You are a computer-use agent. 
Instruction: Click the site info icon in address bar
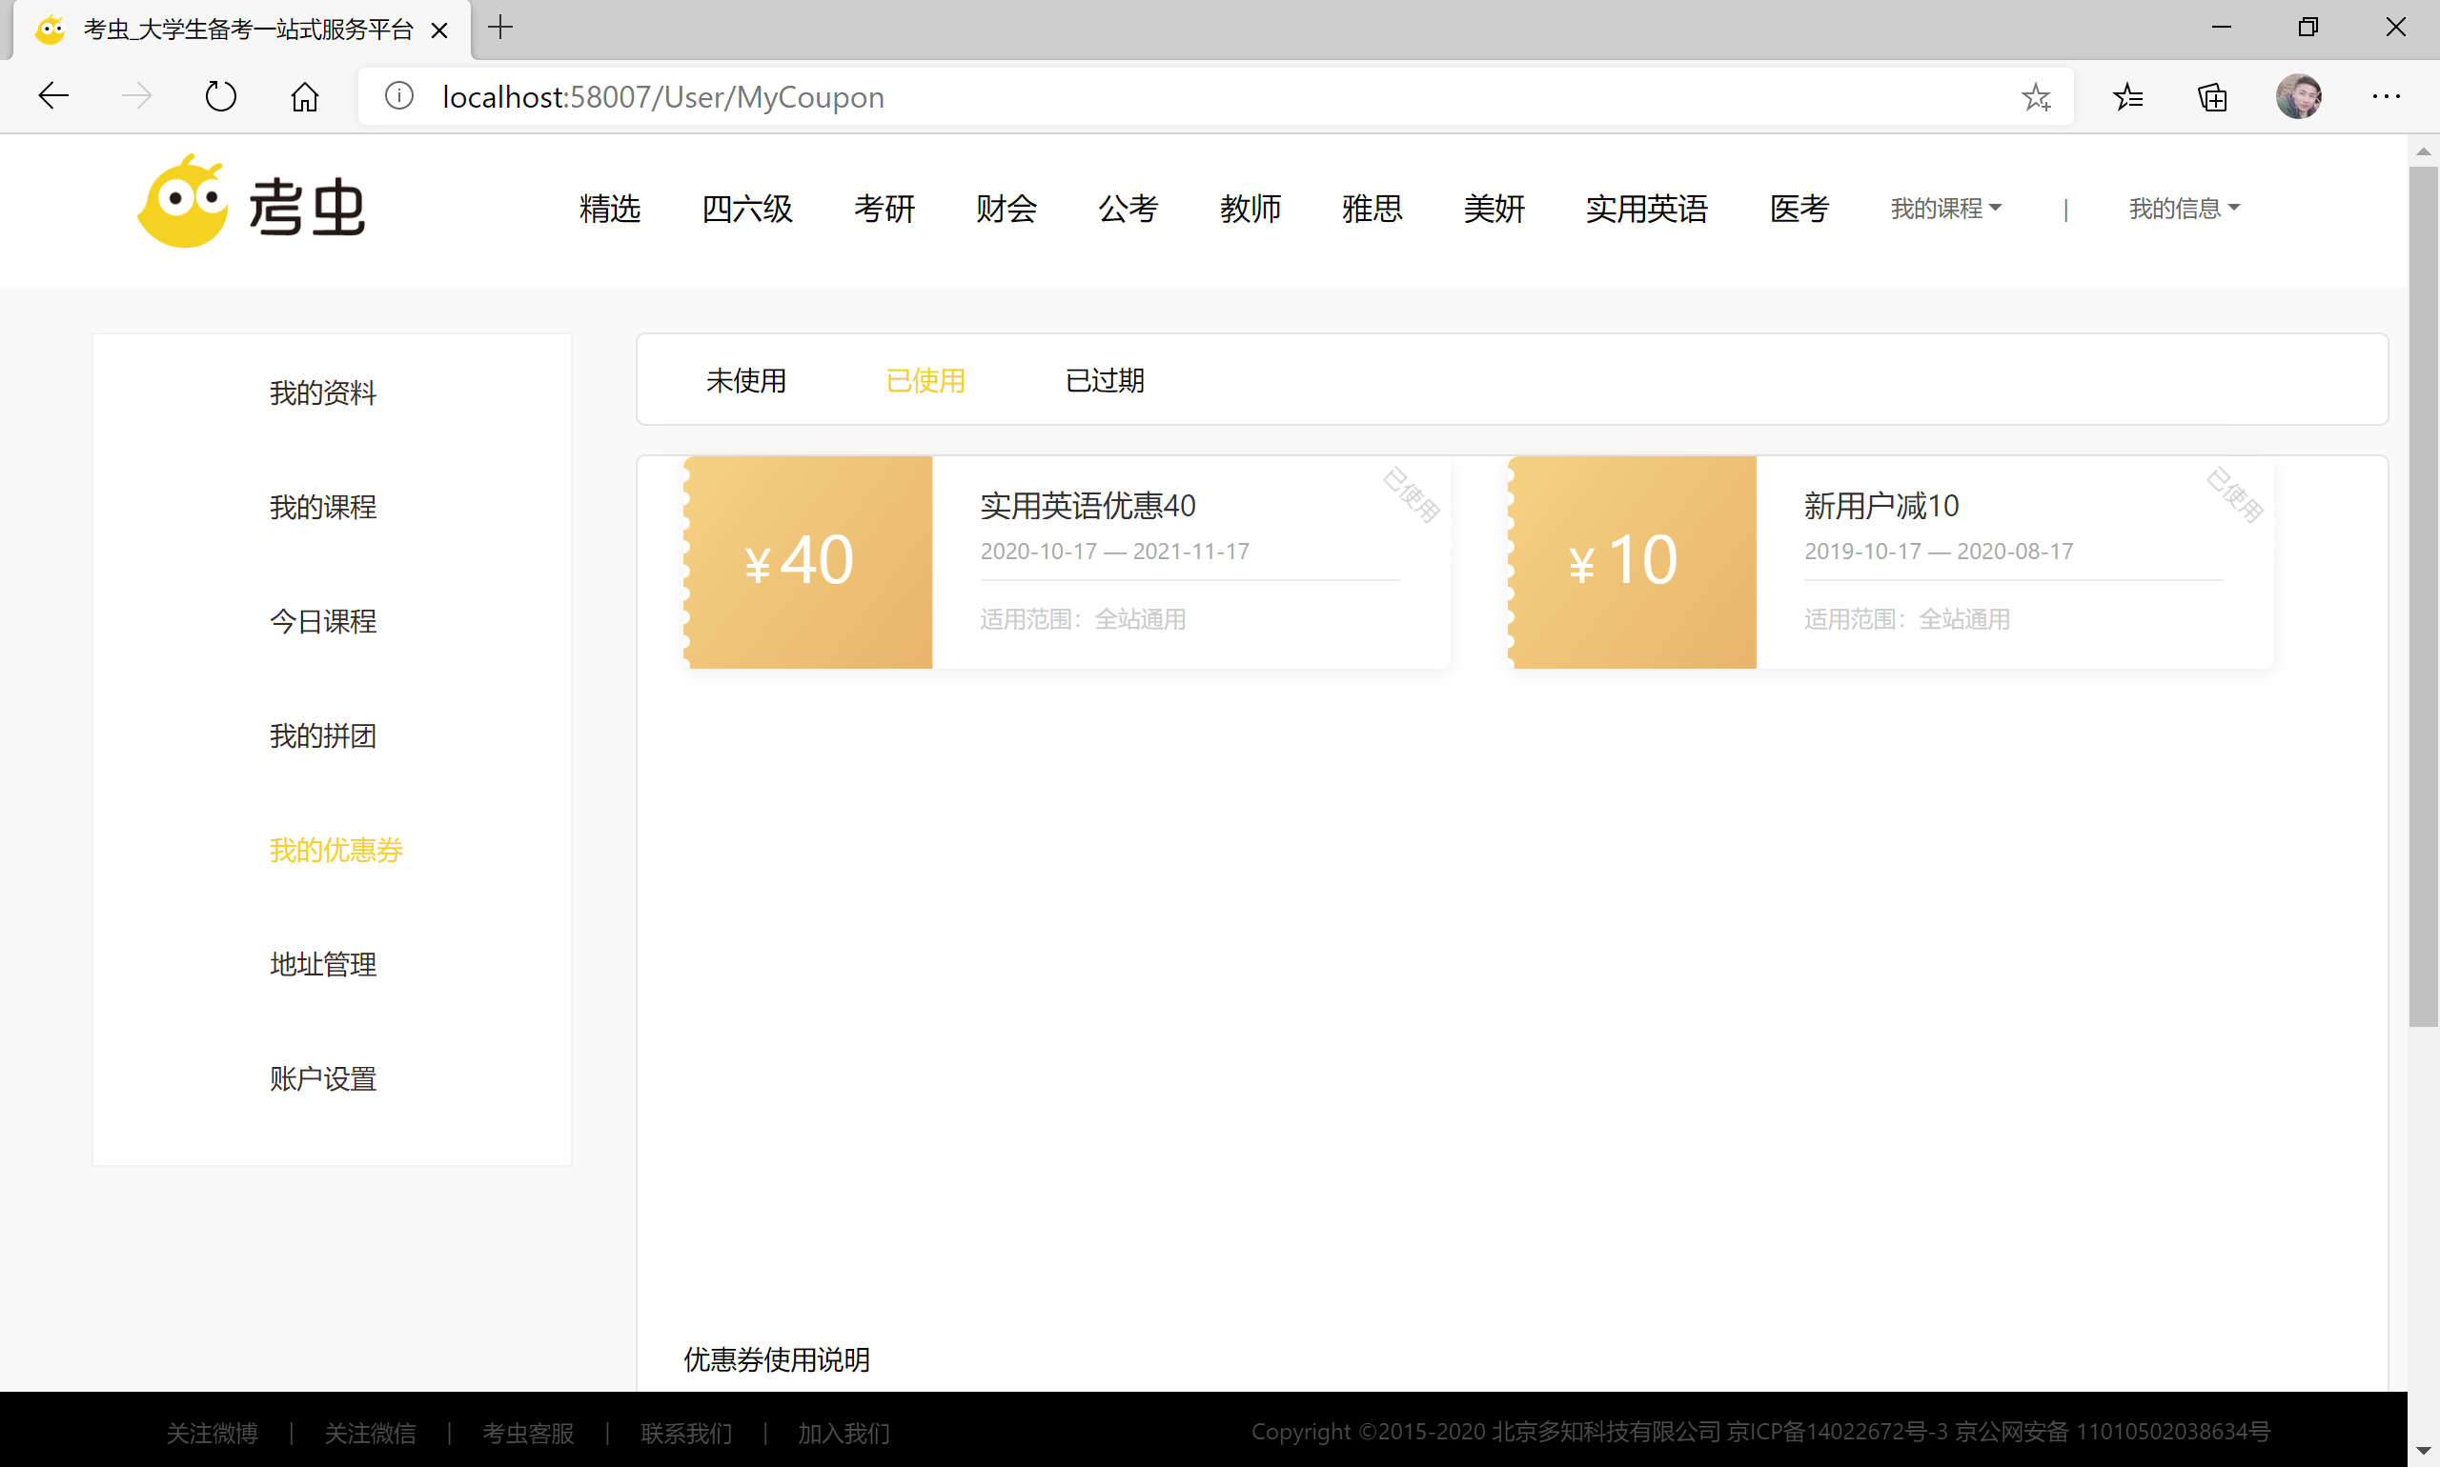coord(398,97)
